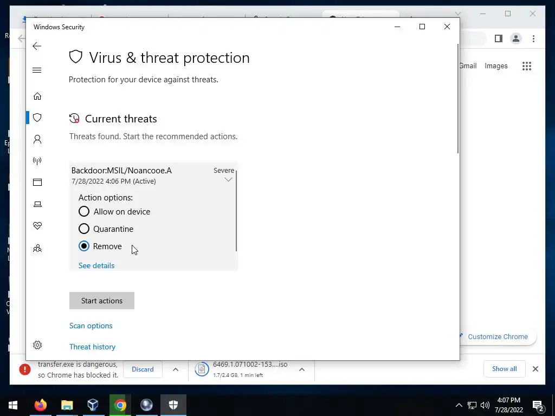Open network status tray icon
The width and height of the screenshot is (555, 416).
(472, 405)
